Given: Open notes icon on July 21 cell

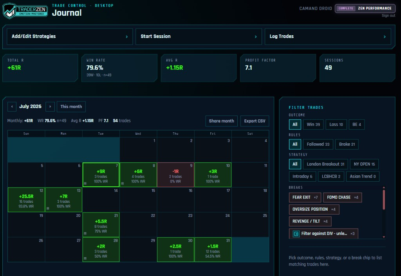Looking at the screenshot, I should [x=85, y=233].
